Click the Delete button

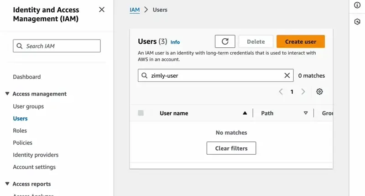click(256, 41)
